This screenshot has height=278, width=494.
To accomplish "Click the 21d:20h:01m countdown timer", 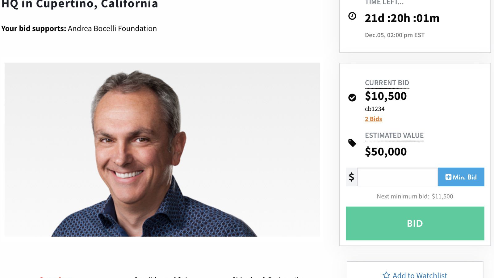I will pos(402,18).
